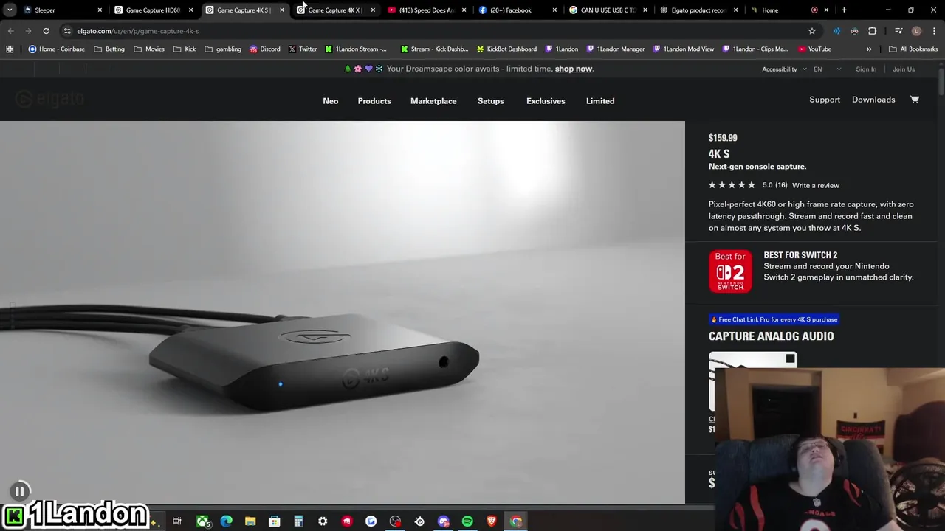
Task: Open Brave browser from taskbar
Action: [492, 521]
